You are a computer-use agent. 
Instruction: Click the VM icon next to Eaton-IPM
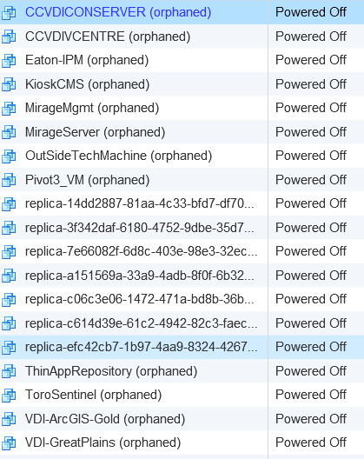click(x=9, y=61)
